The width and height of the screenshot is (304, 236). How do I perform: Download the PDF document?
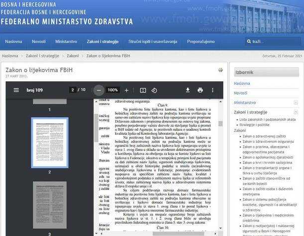click(x=188, y=90)
